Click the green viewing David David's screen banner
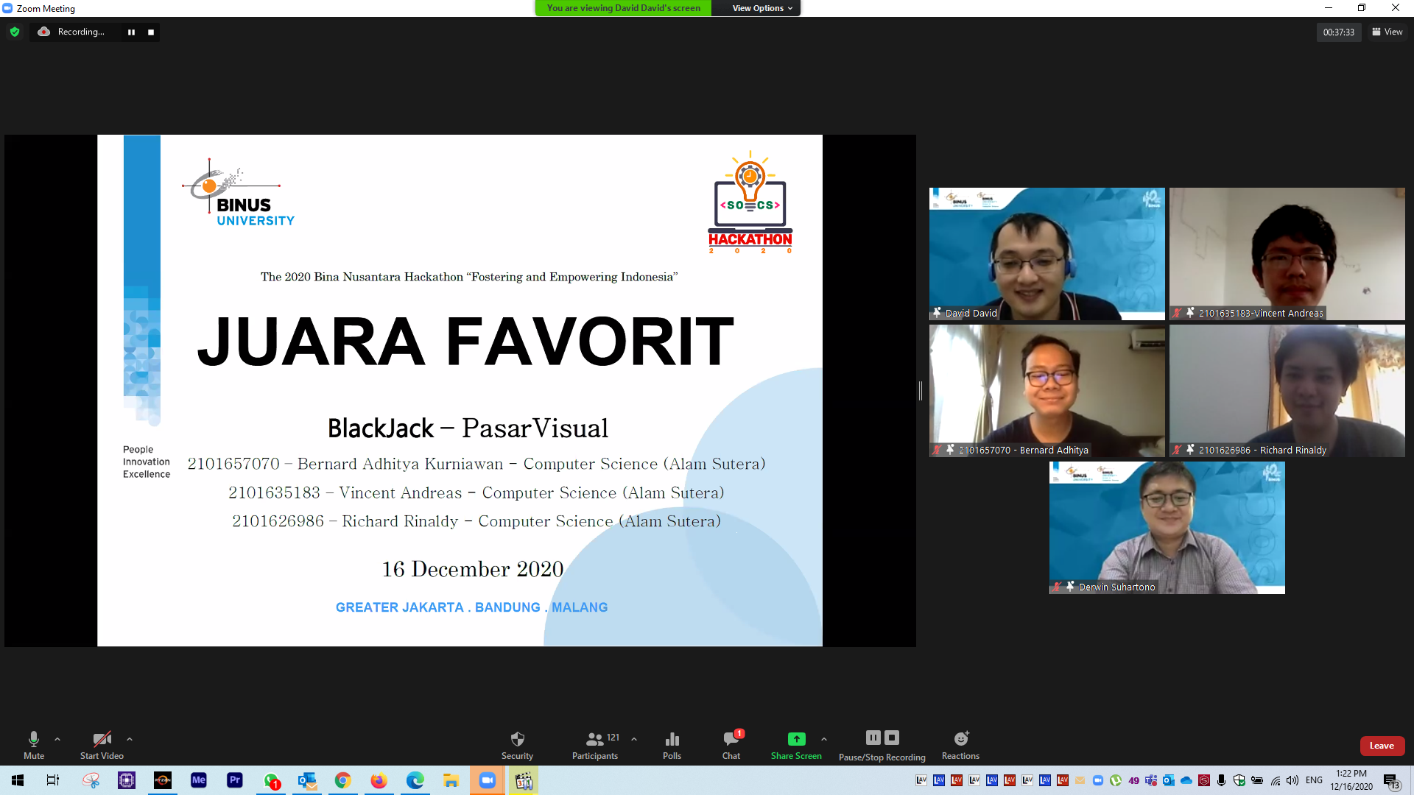Screen dimensions: 1414x795 [623, 8]
